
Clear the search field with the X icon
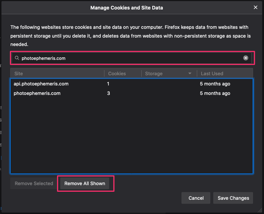[x=246, y=58]
